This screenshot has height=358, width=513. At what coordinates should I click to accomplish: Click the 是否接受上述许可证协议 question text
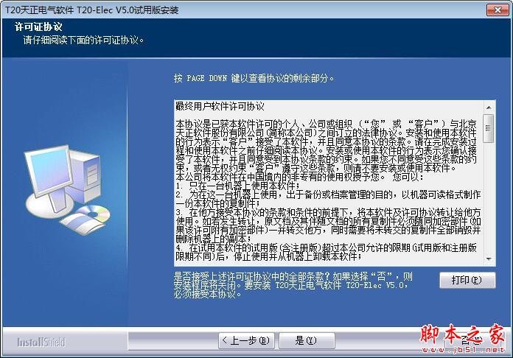pos(293,285)
